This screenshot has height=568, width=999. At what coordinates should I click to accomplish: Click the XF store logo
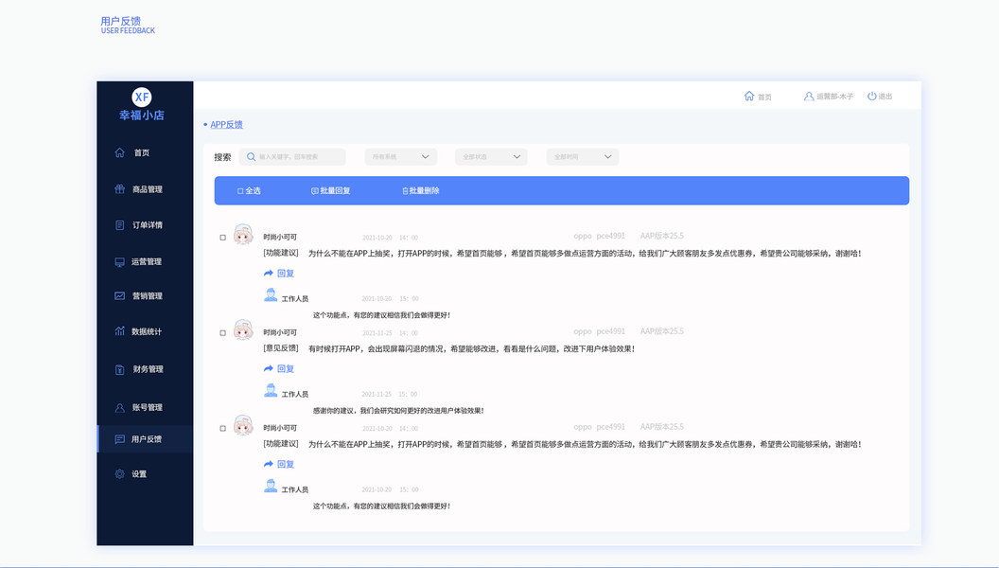click(x=142, y=97)
